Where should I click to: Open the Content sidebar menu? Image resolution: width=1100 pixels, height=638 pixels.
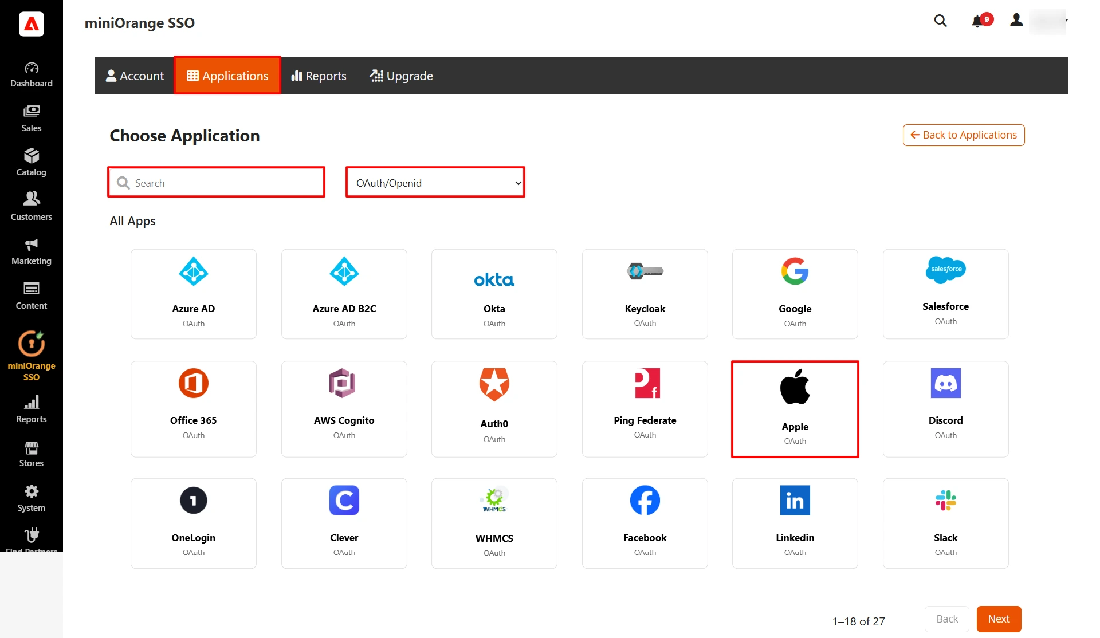pyautogui.click(x=32, y=297)
